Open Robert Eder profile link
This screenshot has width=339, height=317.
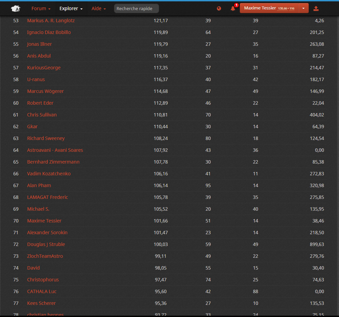(x=40, y=103)
